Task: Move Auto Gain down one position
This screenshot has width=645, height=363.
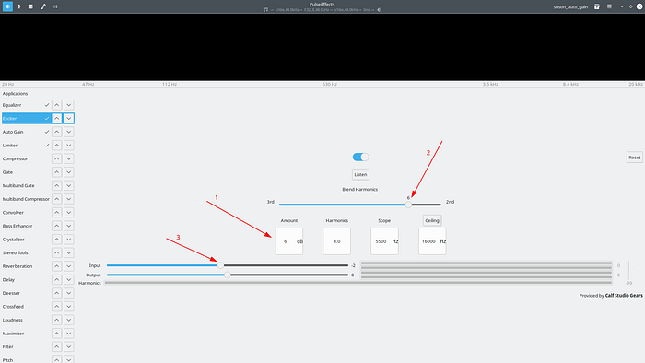Action: click(69, 132)
